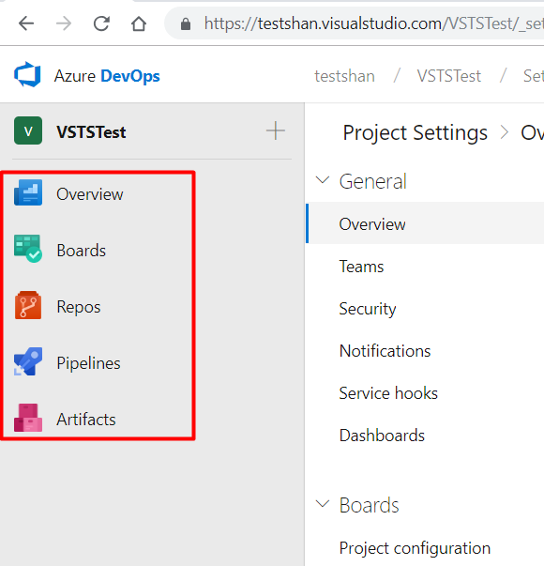Open the Boards hub icon in sidebar
This screenshot has height=566, width=544.
click(28, 249)
